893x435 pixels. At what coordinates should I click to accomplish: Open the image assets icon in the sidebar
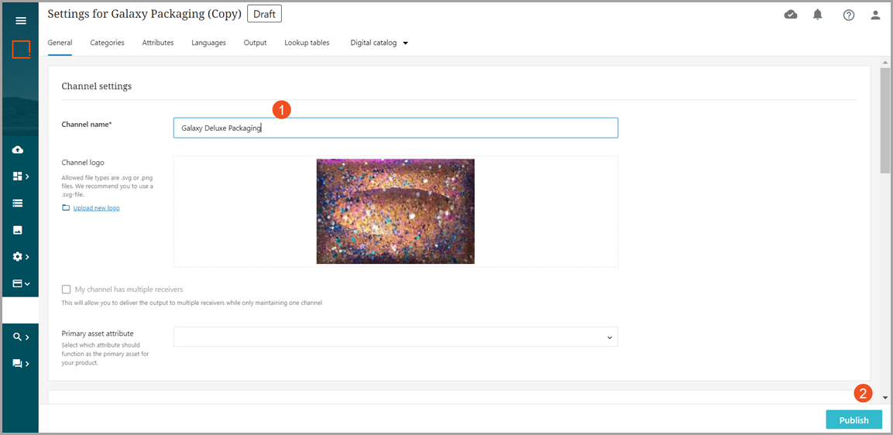pos(18,230)
